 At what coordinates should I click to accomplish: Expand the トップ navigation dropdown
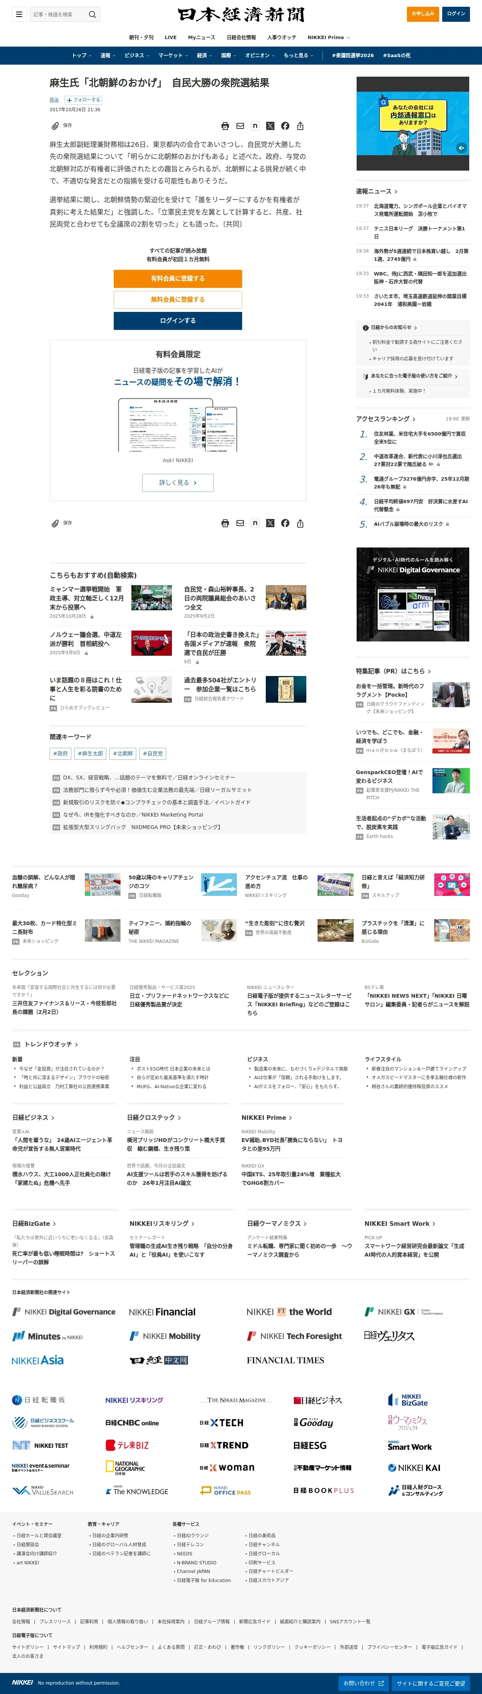81,55
